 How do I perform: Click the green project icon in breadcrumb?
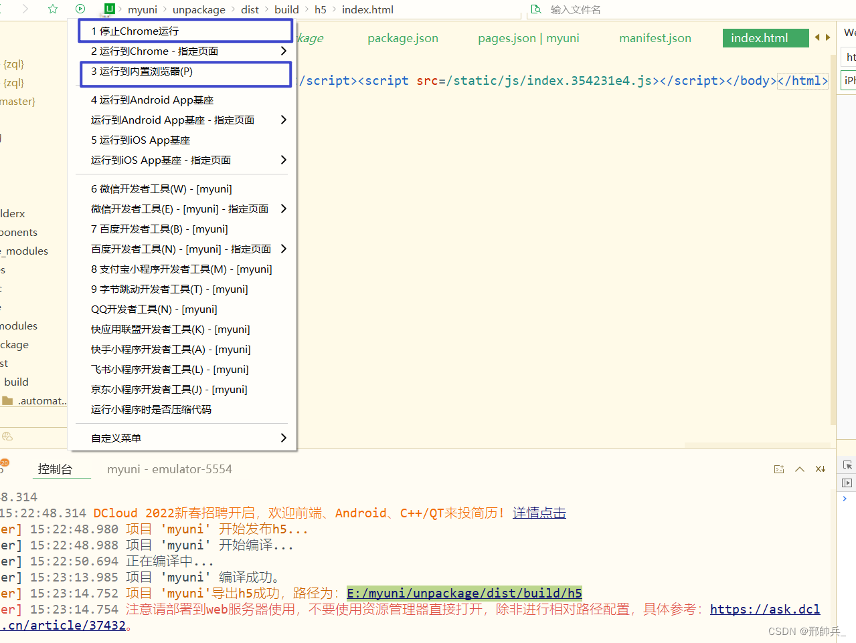[110, 9]
